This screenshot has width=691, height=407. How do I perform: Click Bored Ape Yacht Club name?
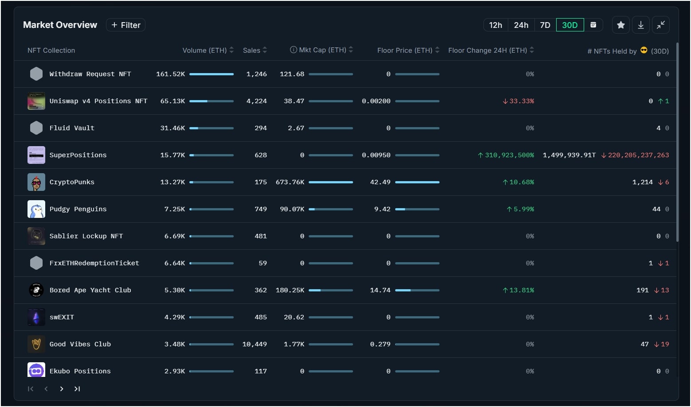90,290
